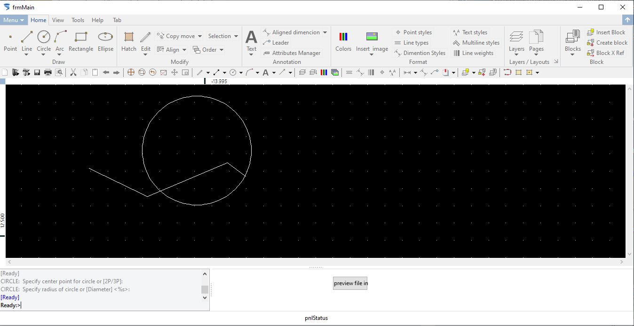Switch to the View tab
Screen dimensions: 634x326
pos(58,20)
